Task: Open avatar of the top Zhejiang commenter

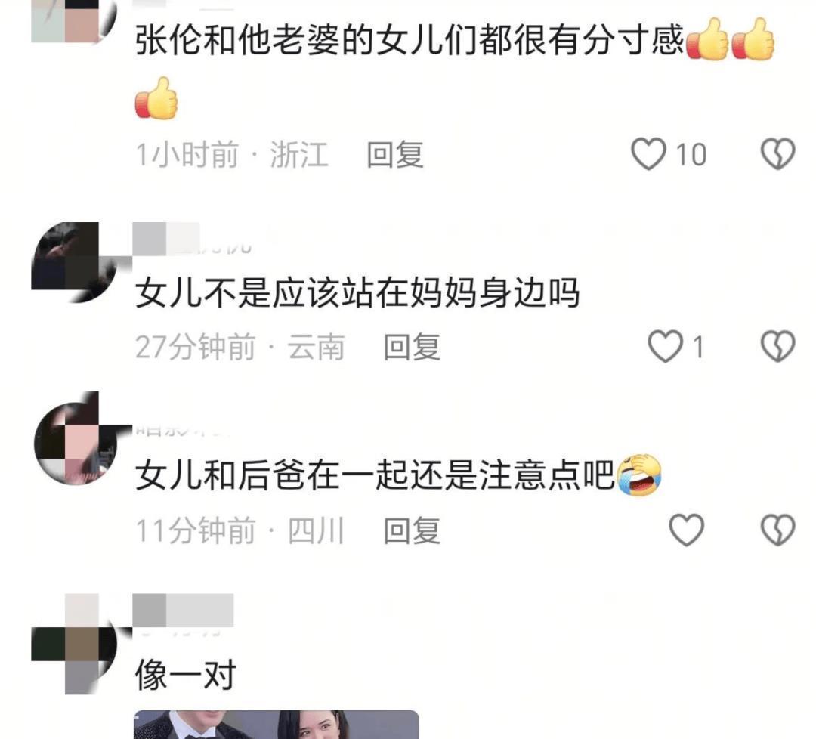Action: point(73,21)
